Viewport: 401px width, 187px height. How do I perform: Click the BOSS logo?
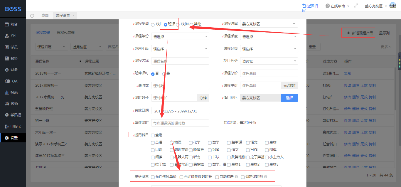[13, 9]
